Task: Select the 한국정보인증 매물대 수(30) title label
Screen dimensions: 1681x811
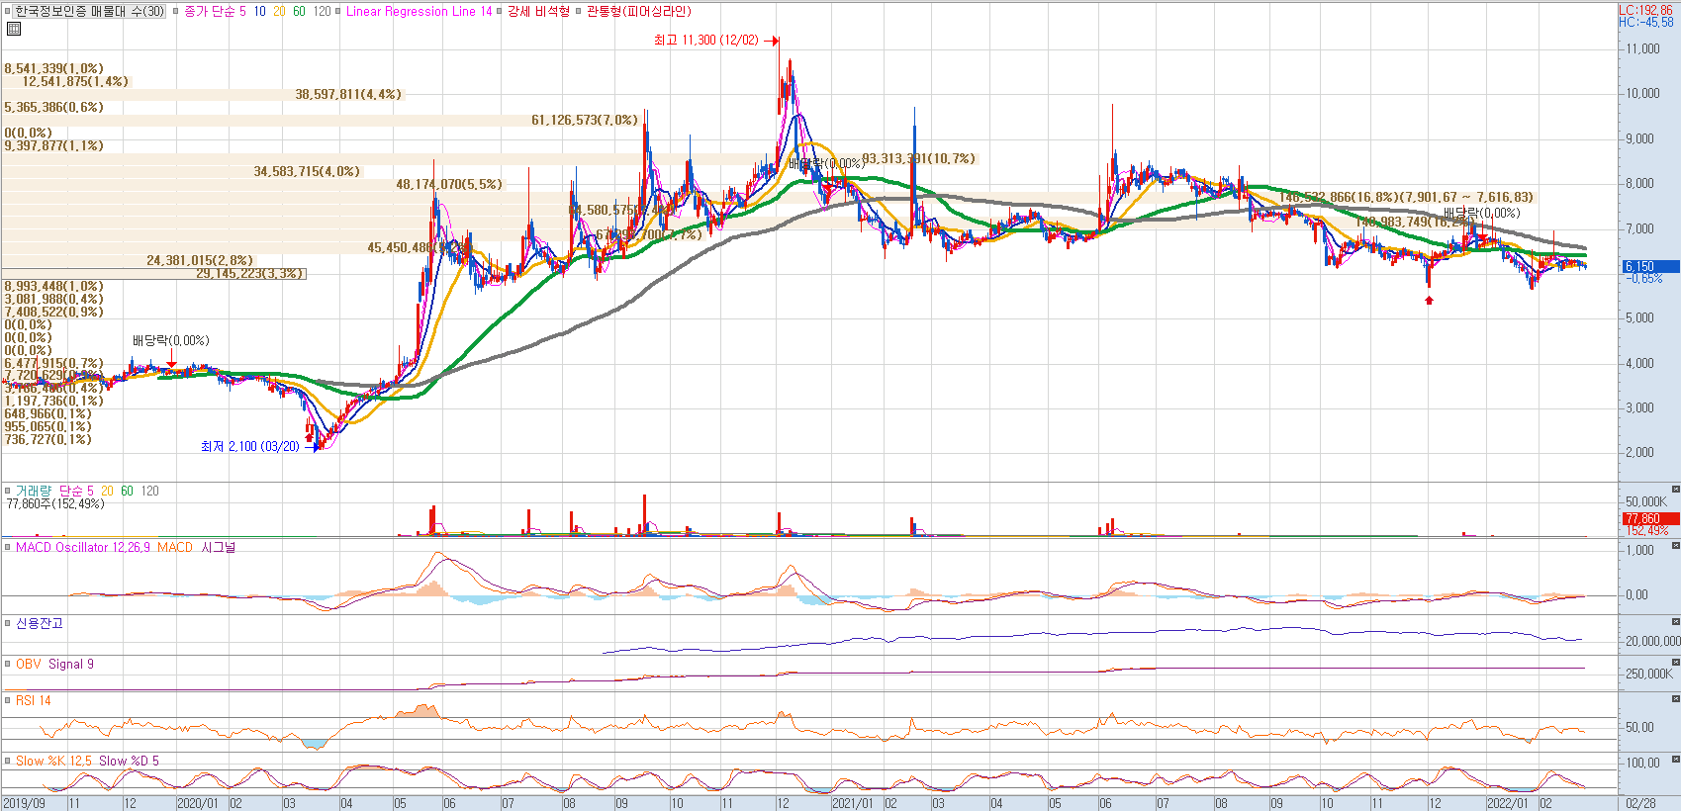Action: [x=89, y=12]
